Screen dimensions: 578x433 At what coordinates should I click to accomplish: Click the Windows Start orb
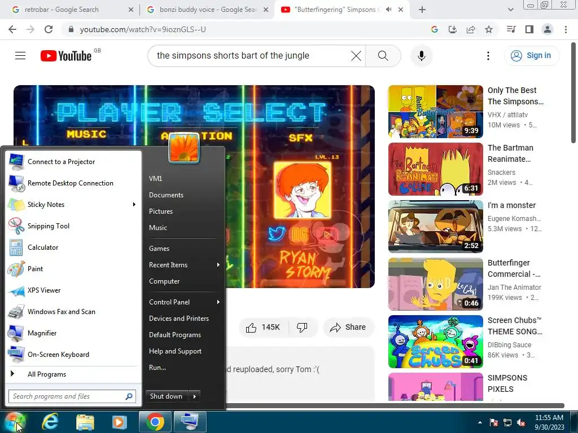pos(15,422)
